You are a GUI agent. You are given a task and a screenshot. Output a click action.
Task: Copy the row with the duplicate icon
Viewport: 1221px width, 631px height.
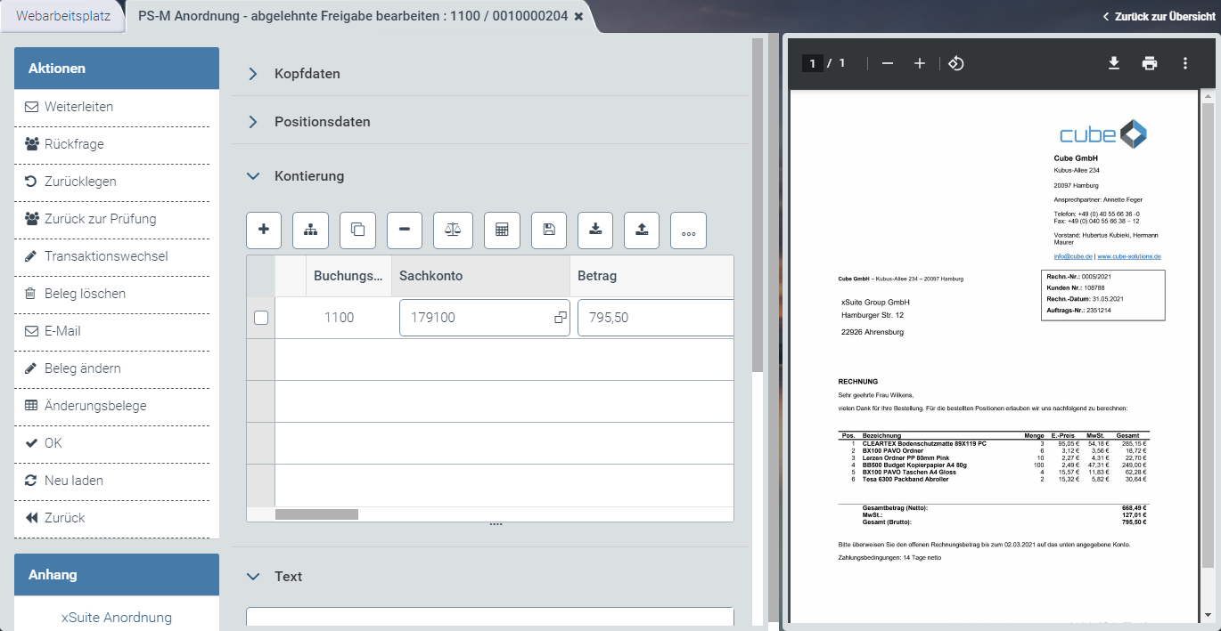click(x=357, y=230)
